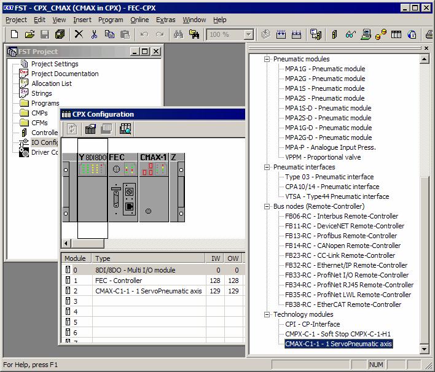Click the Delete X toolbar icon
Image resolution: width=435 pixels, height=372 pixels.
[x=79, y=34]
